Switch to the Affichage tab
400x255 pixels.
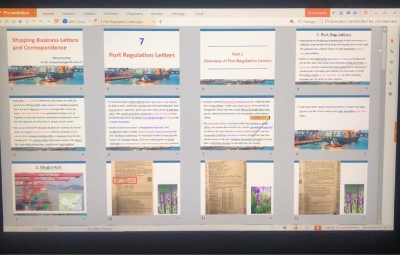pyautogui.click(x=178, y=14)
